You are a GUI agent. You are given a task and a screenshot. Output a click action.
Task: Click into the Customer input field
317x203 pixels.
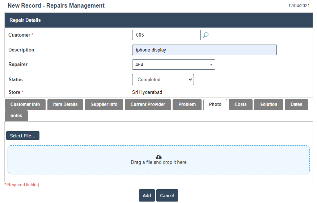(x=166, y=35)
